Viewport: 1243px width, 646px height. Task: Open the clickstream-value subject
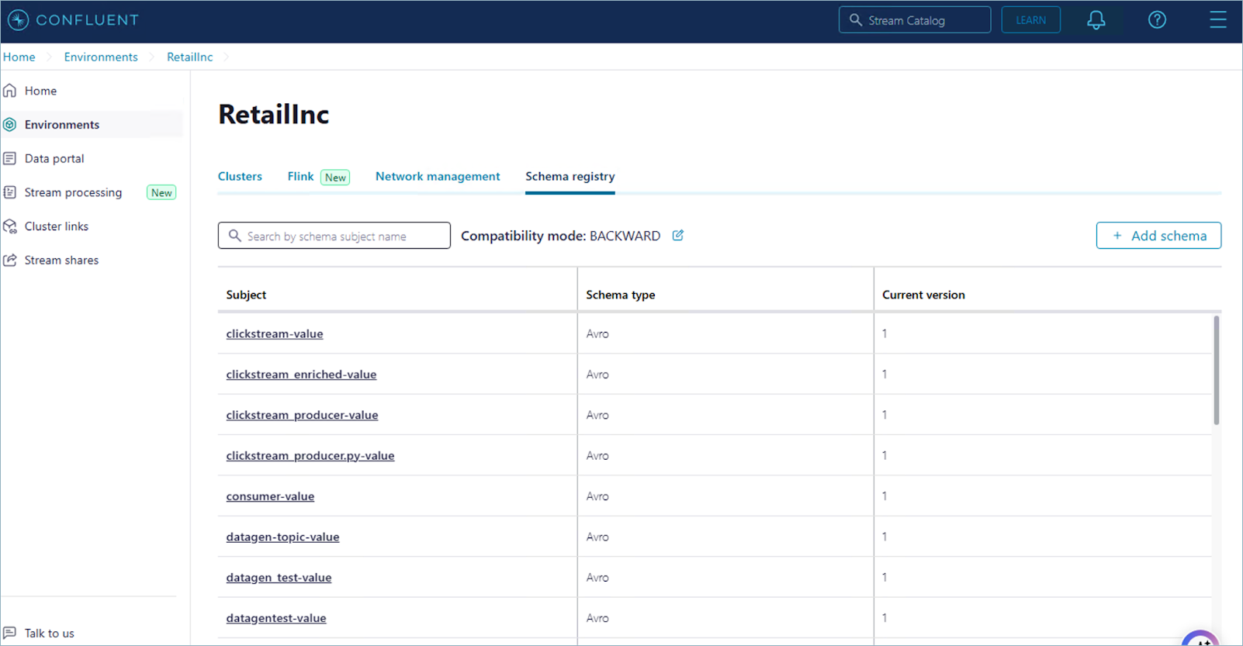275,334
